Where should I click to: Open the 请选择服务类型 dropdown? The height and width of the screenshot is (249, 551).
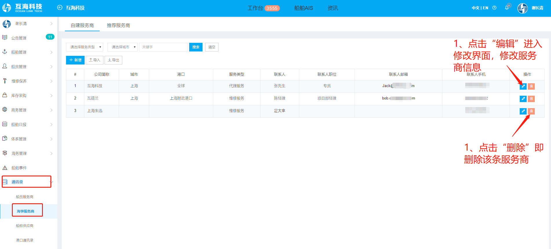pyautogui.click(x=85, y=47)
